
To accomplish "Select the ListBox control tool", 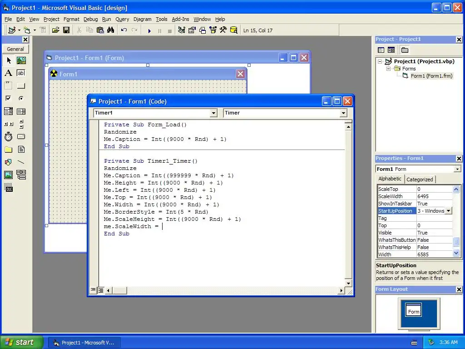I will tap(21, 111).
